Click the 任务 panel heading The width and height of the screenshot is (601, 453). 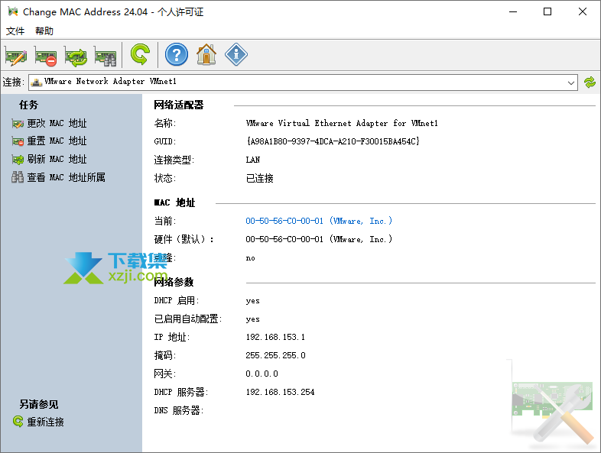tap(29, 105)
